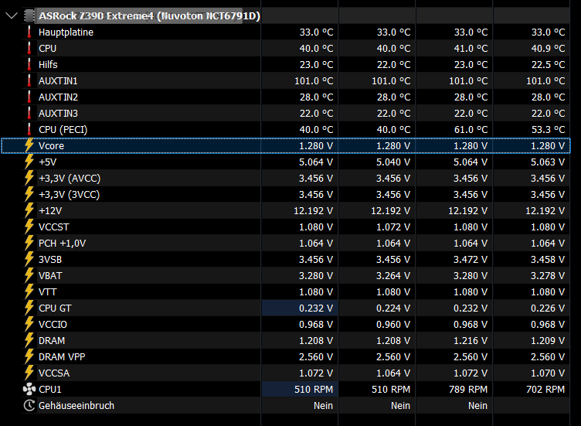This screenshot has height=426, width=581.
Task: Click the lightning bolt icon for VCCST
Action: 29,227
